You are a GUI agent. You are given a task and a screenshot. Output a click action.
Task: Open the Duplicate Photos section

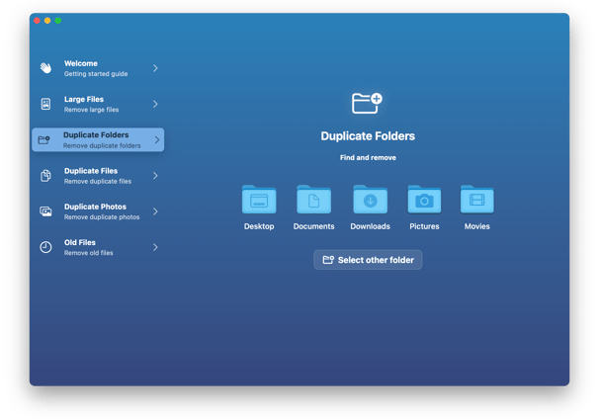pyautogui.click(x=98, y=211)
